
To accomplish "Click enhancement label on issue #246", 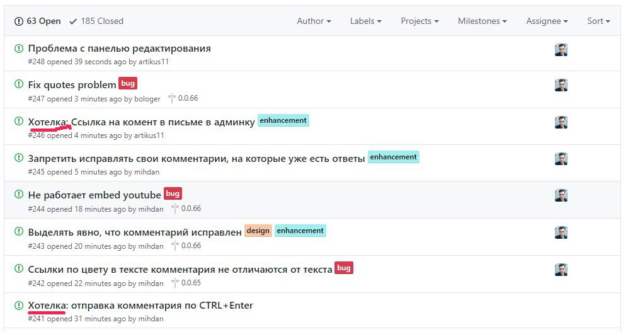I will pyautogui.click(x=283, y=120).
